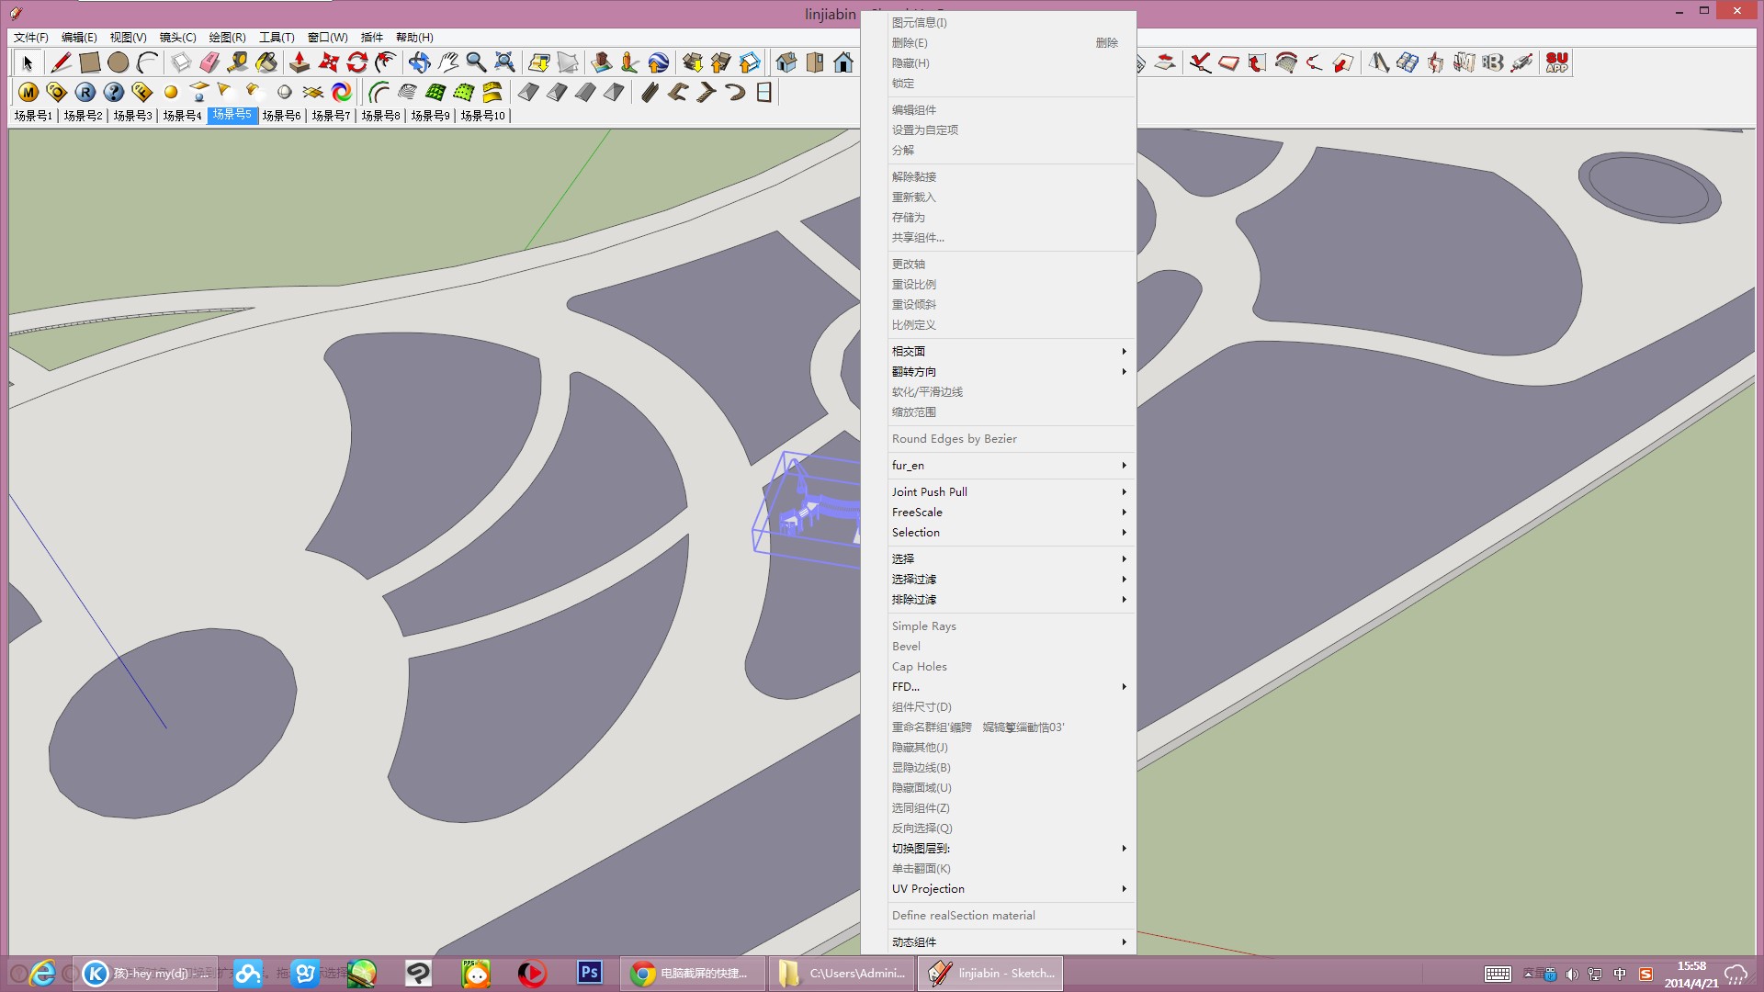This screenshot has height=992, width=1764.
Task: Open Photoshop from the taskbar
Action: point(589,973)
